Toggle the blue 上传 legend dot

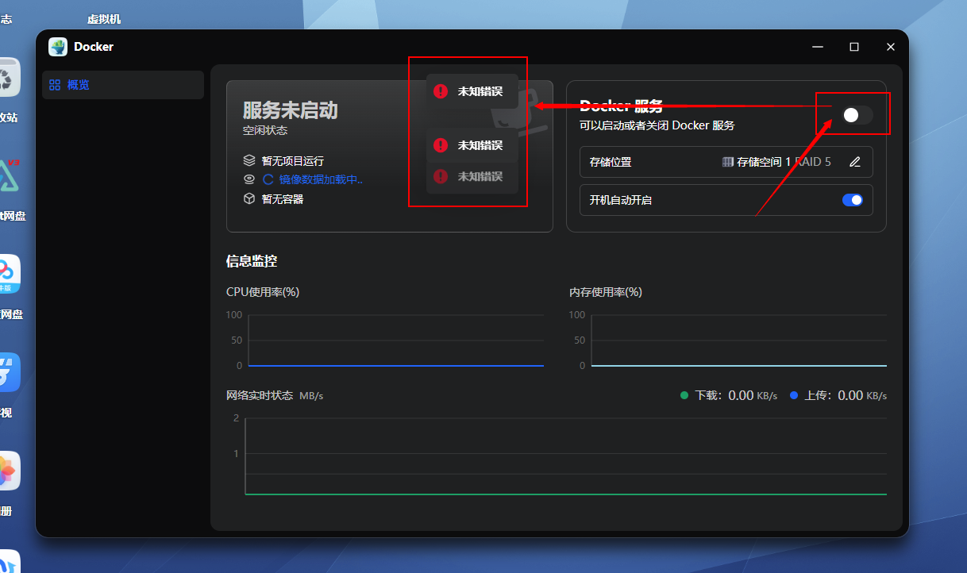794,395
